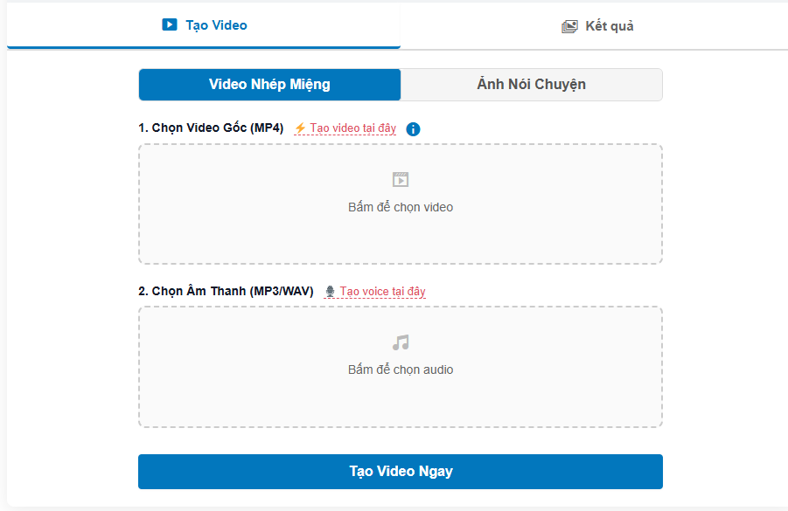Screen dimensions: 788x511
Task: Click the 'Bấm để chọn video' text
Action: pyautogui.click(x=401, y=208)
